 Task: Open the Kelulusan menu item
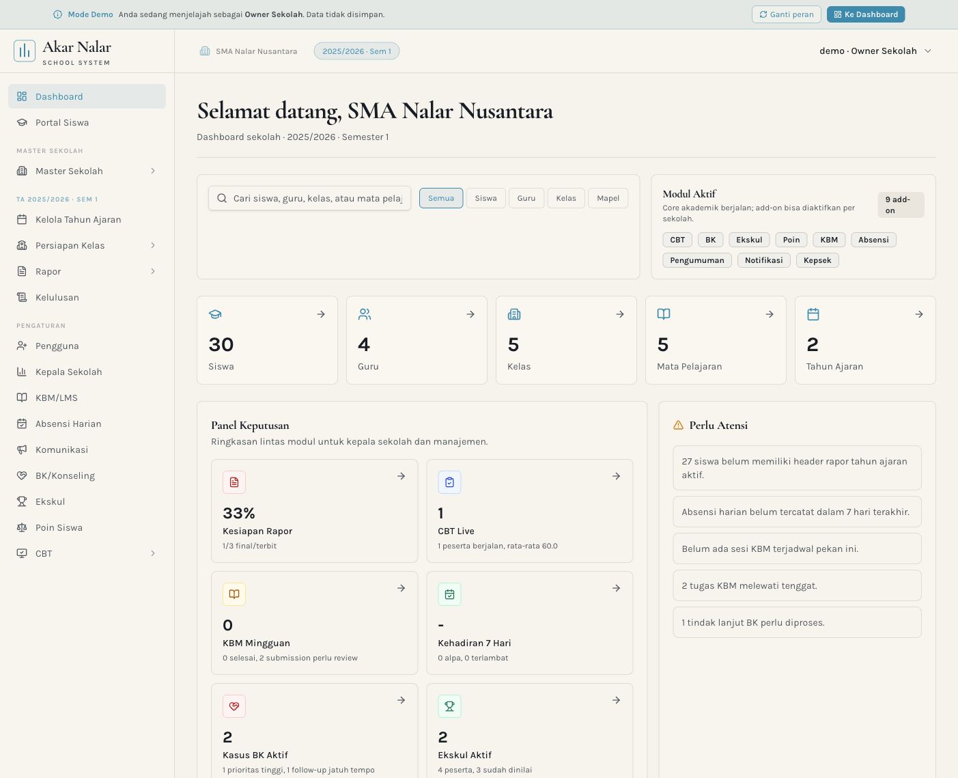tap(87, 297)
